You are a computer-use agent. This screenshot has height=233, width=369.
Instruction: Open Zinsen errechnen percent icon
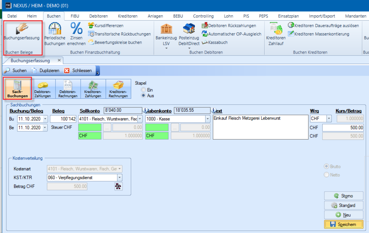click(x=76, y=33)
